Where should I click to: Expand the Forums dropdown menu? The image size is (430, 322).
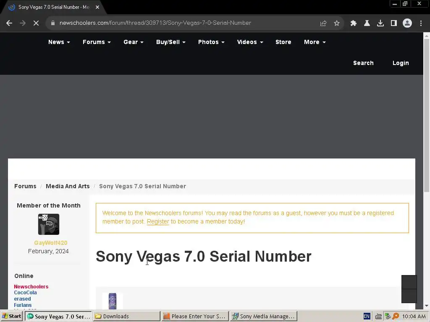coord(97,42)
